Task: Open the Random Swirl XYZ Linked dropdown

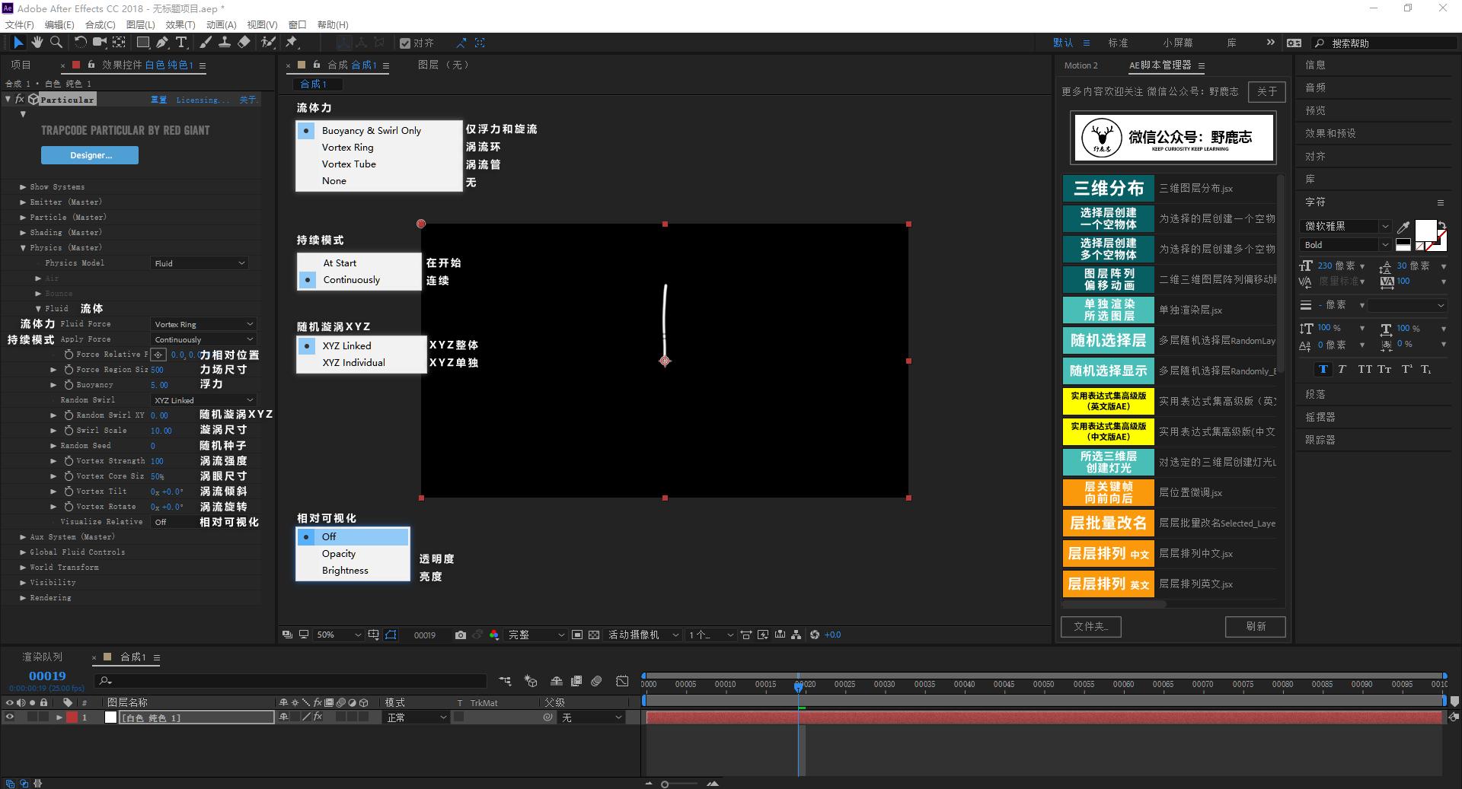Action: 203,400
